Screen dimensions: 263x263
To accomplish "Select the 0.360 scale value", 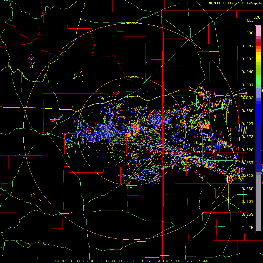I will (248, 189).
